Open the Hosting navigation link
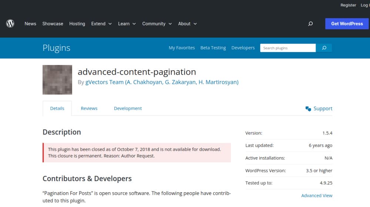Image resolution: width=370 pixels, height=207 pixels. pyautogui.click(x=77, y=24)
